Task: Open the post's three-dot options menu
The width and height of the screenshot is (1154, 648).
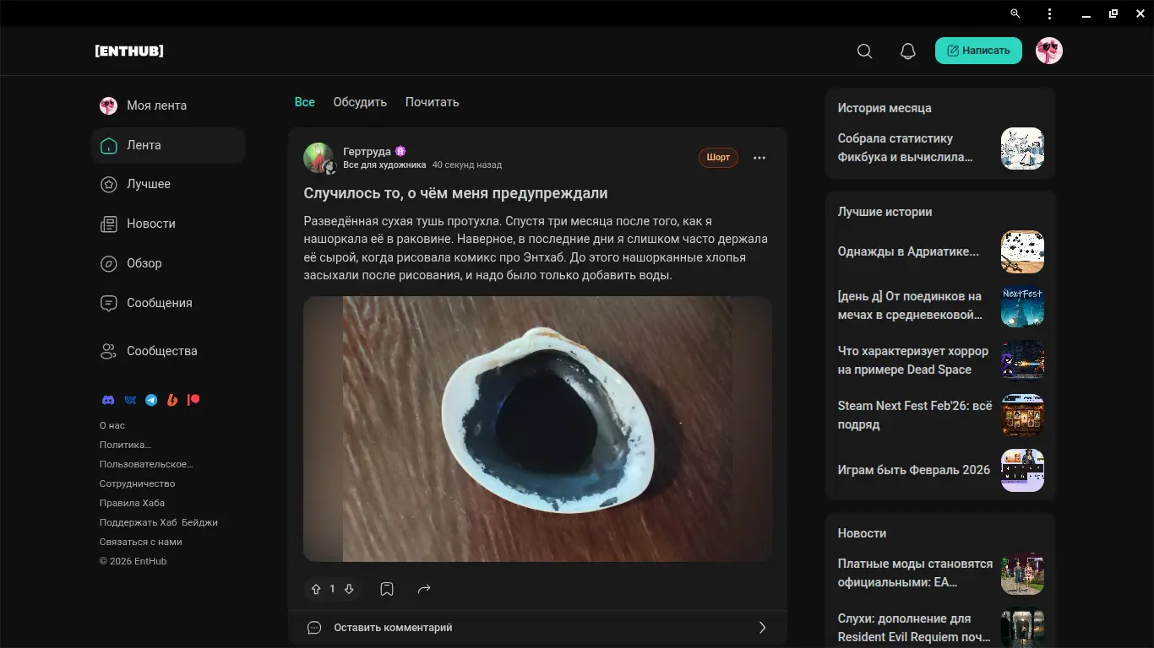Action: [759, 158]
